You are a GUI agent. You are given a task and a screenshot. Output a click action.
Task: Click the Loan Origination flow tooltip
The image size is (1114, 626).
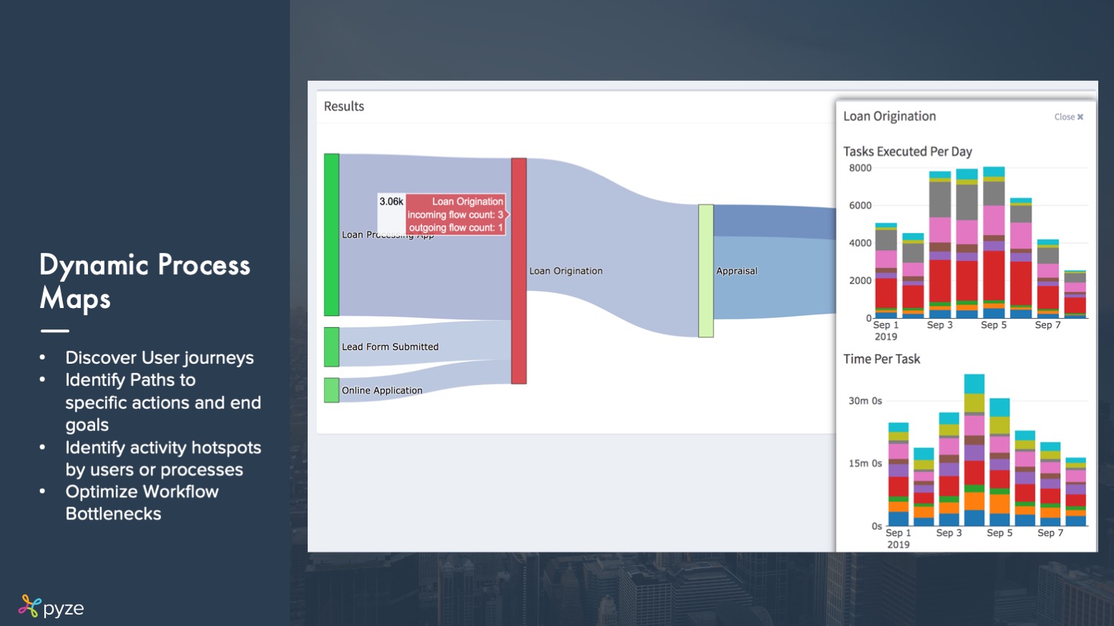(456, 214)
